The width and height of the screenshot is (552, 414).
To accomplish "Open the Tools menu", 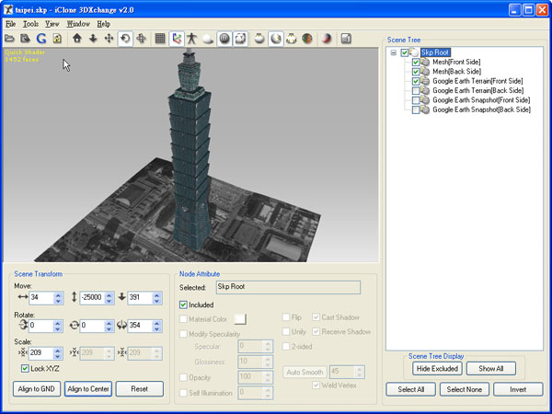I will click(30, 23).
